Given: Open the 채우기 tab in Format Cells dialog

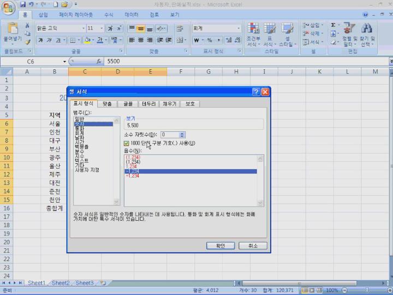Looking at the screenshot, I should coord(170,104).
